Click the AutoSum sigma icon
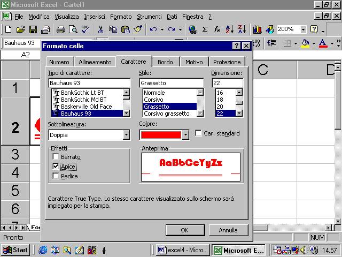Screen dimensions: 342x257 click(x=205, y=29)
